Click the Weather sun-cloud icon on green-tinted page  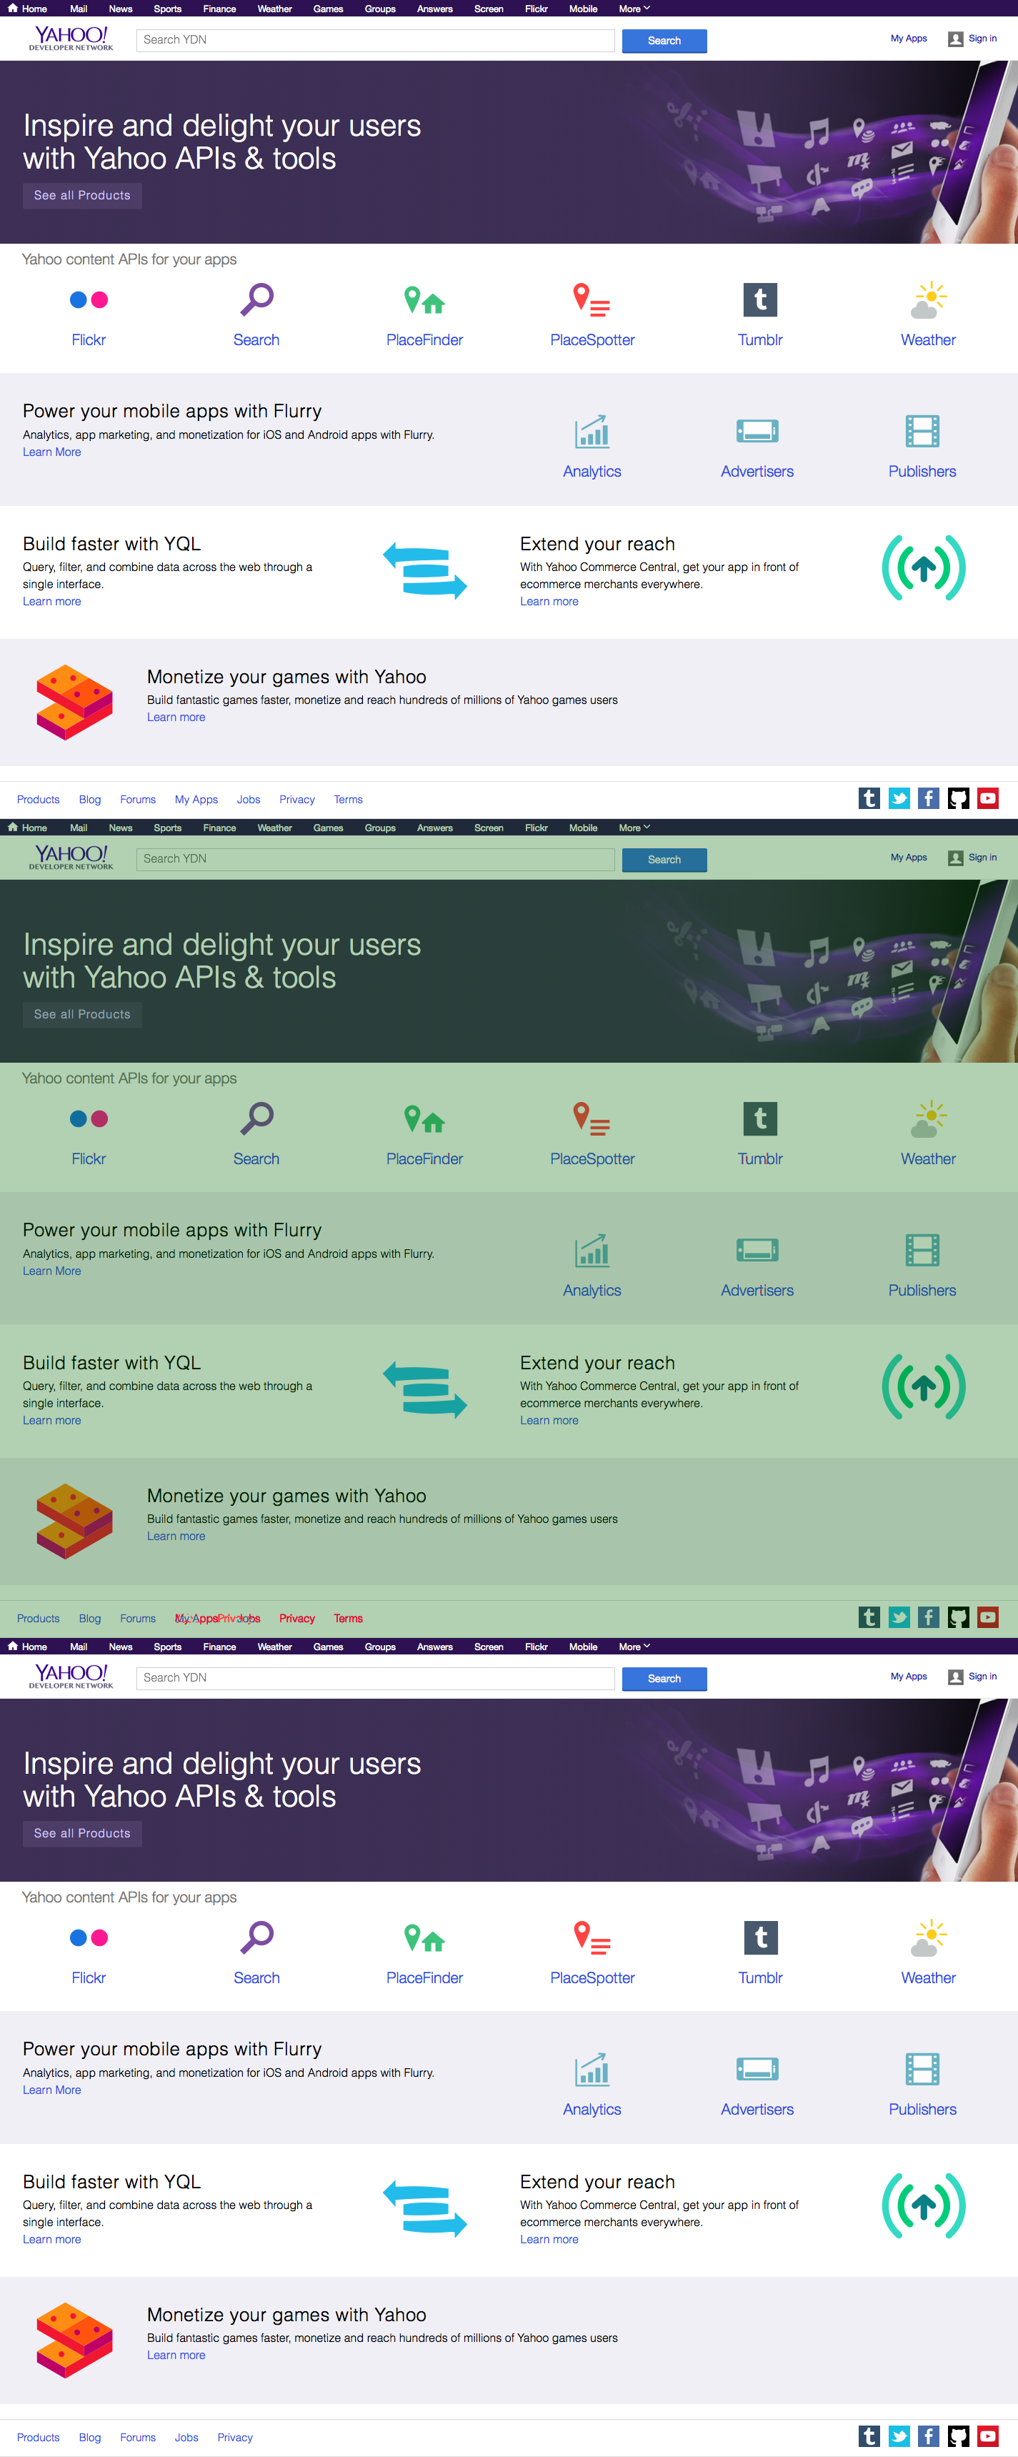927,1119
